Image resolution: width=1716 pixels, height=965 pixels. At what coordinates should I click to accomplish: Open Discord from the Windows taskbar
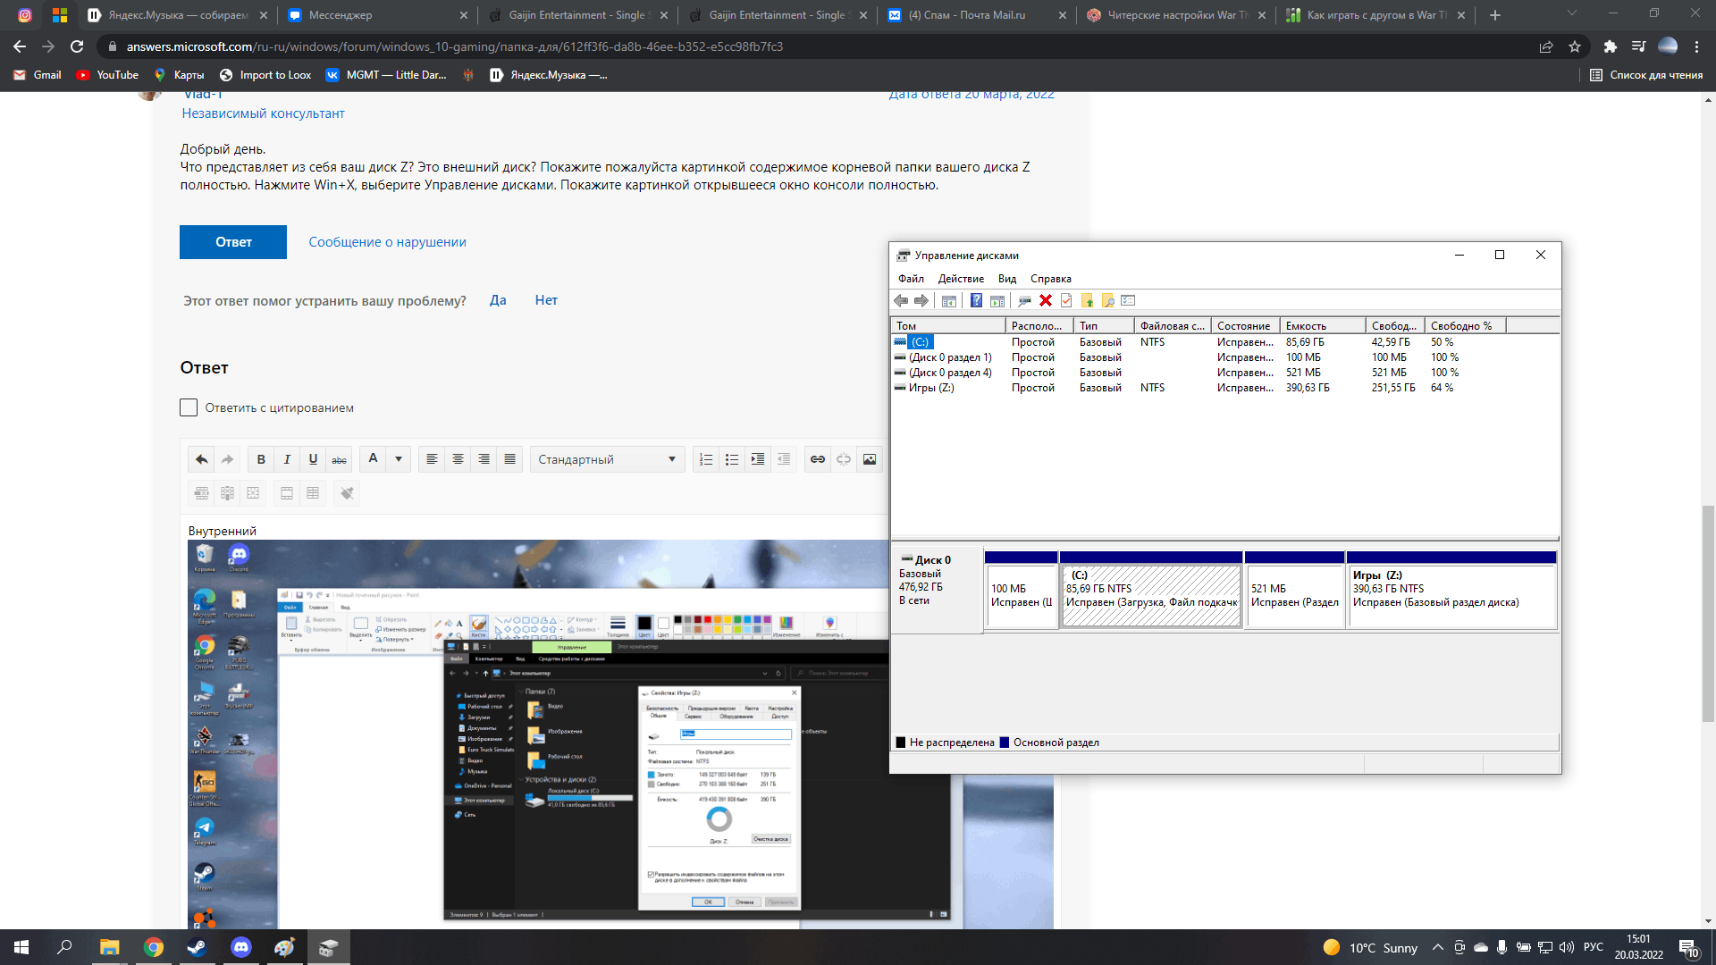tap(240, 947)
